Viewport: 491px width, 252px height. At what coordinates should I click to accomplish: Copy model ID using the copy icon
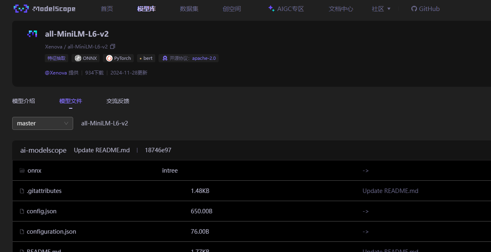coord(113,47)
